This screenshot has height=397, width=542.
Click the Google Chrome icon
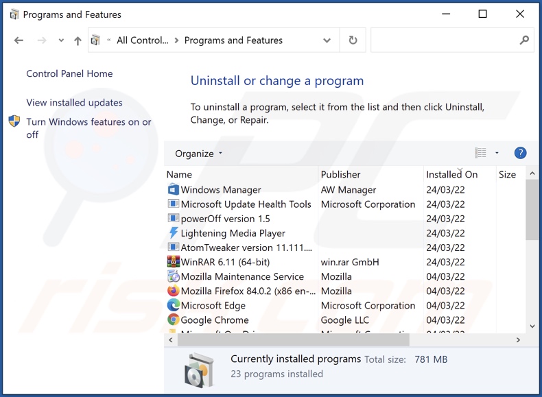173,320
